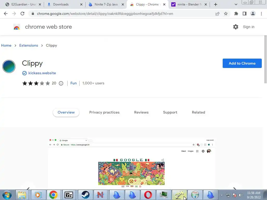
Task: Open the Reviews tab
Action: click(x=141, y=113)
